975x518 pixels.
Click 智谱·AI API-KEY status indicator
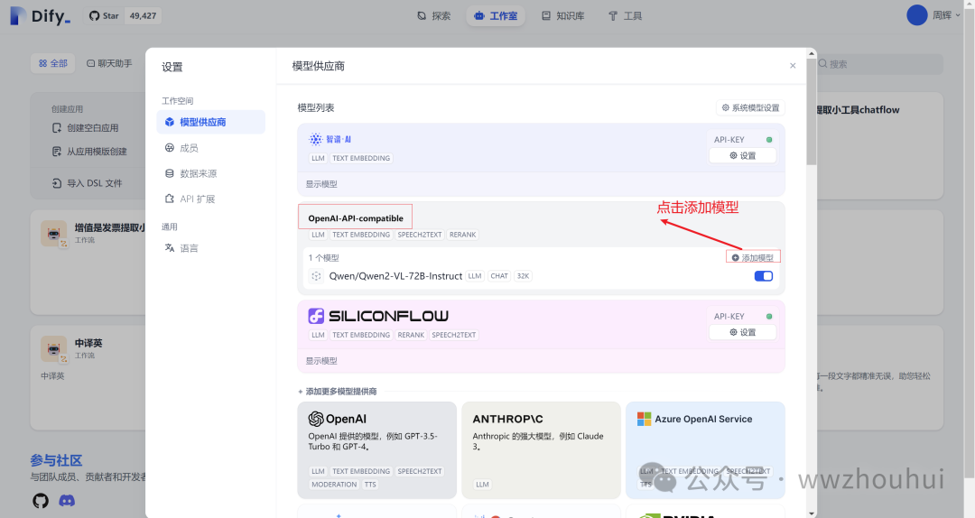(769, 140)
